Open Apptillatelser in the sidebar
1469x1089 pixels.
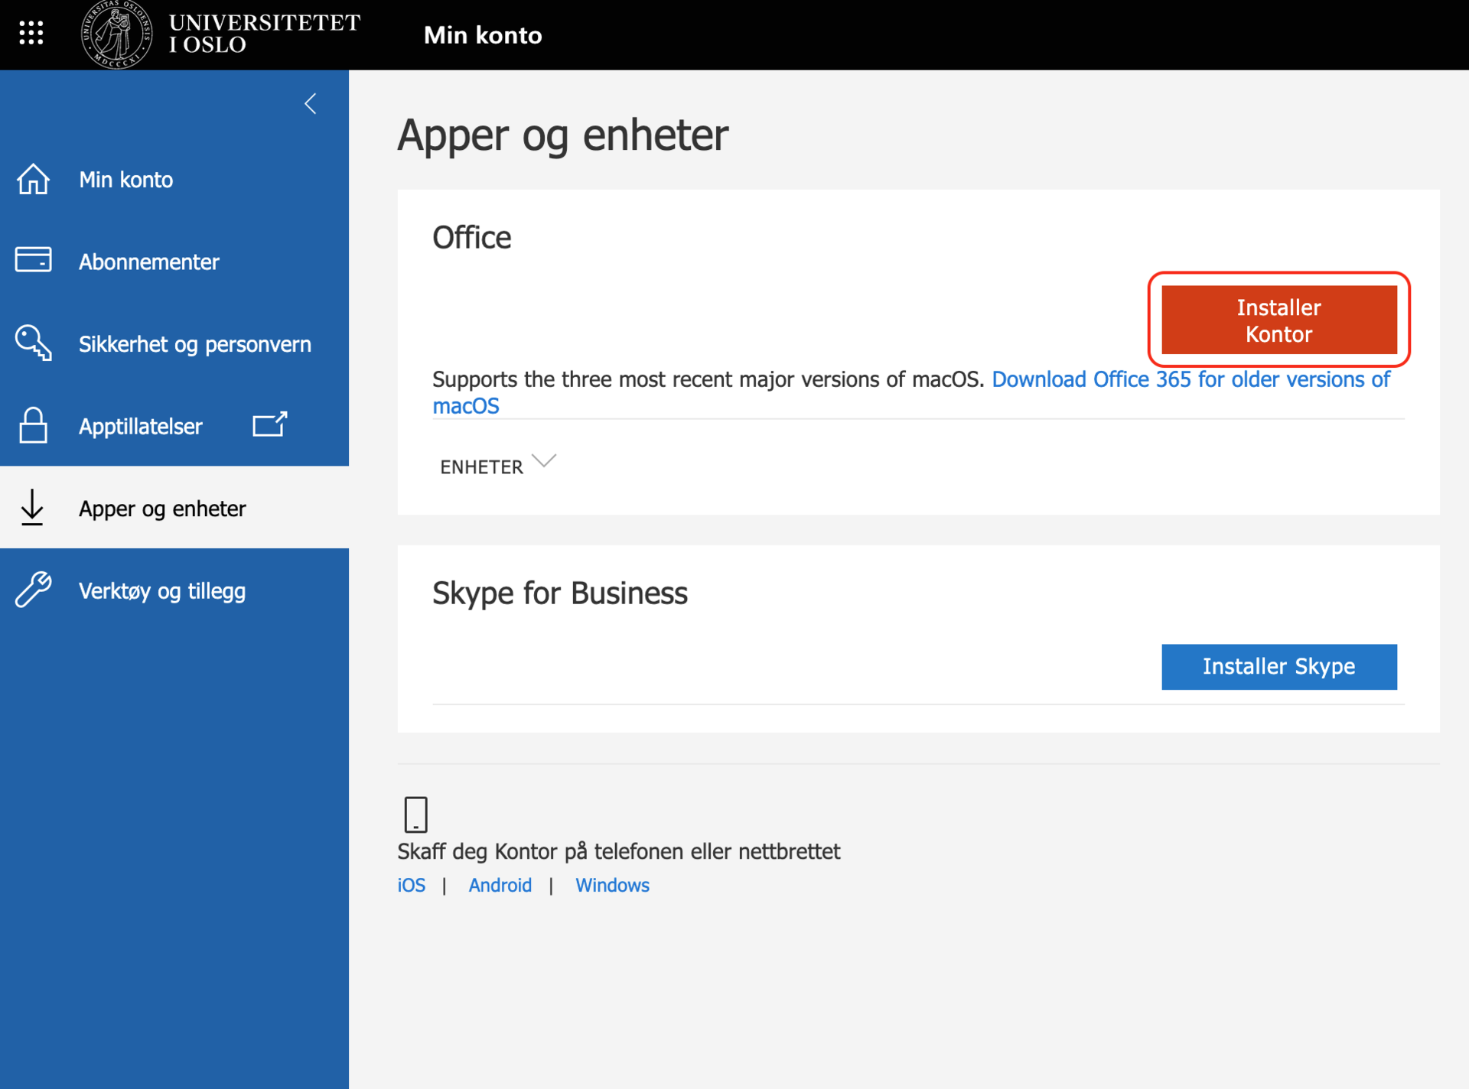(x=141, y=426)
